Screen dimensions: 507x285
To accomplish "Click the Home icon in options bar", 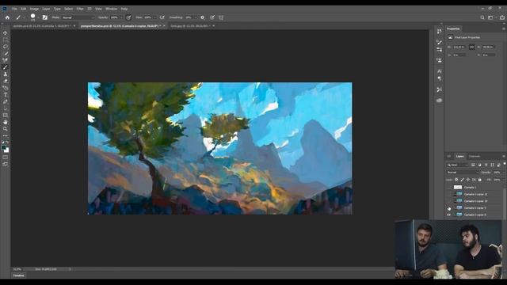I will [x=7, y=17].
